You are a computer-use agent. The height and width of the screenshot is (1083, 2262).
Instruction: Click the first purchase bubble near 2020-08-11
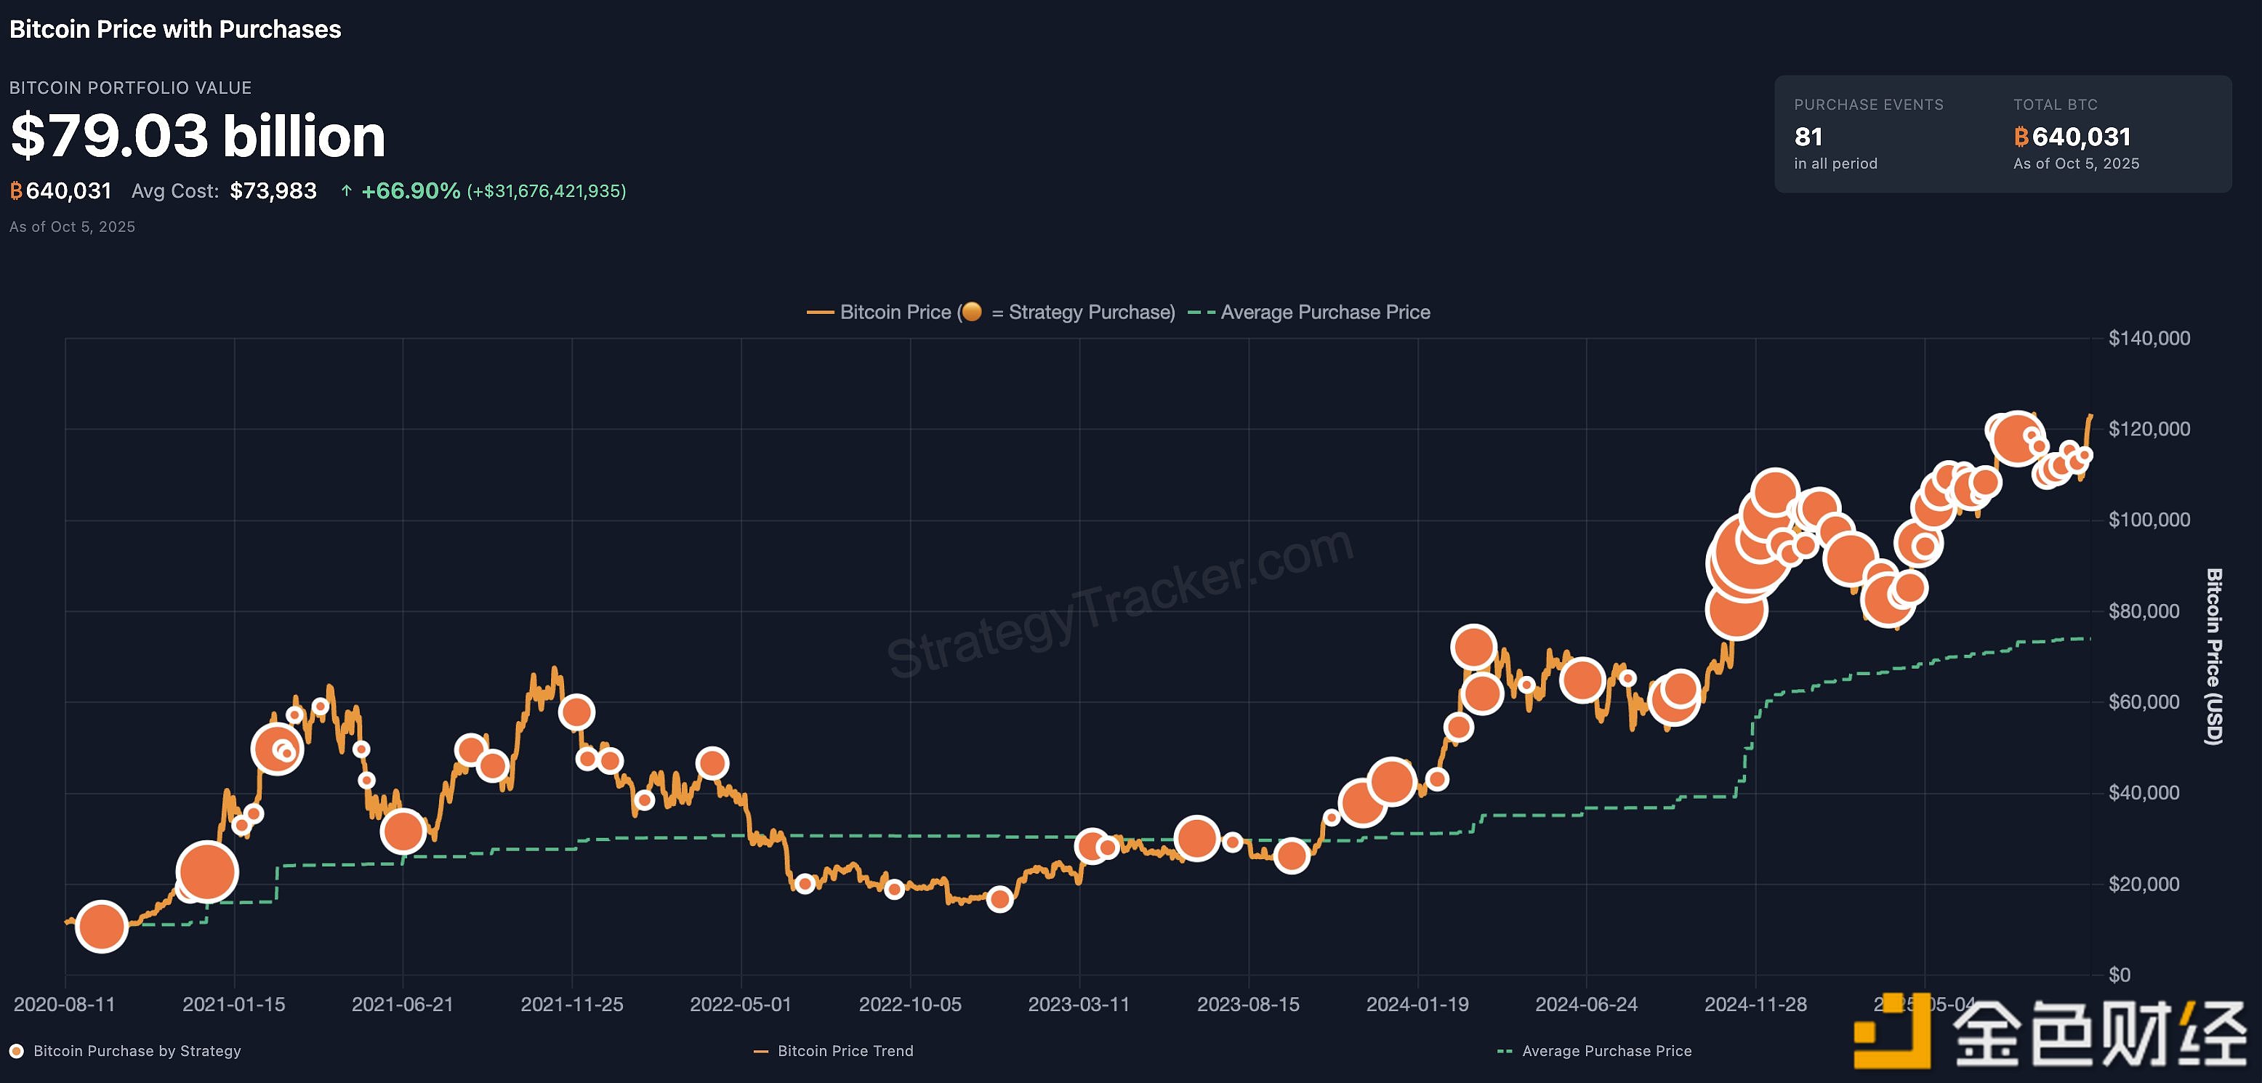click(x=102, y=926)
